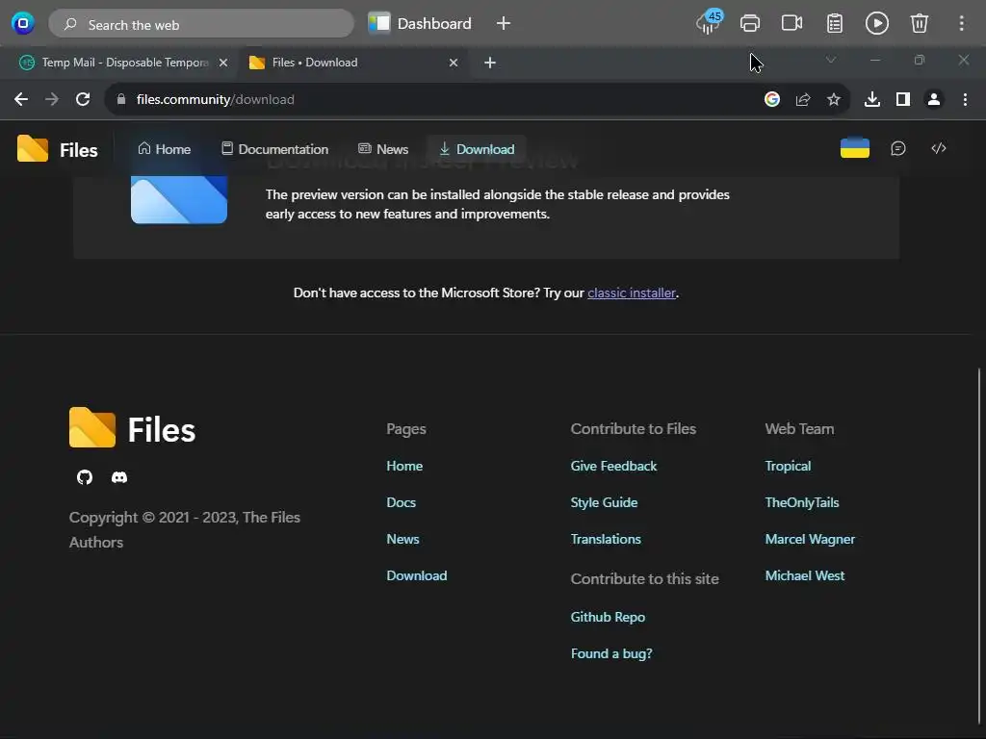986x739 pixels.
Task: Open the top toolbar three-dot menu
Action: [x=962, y=23]
